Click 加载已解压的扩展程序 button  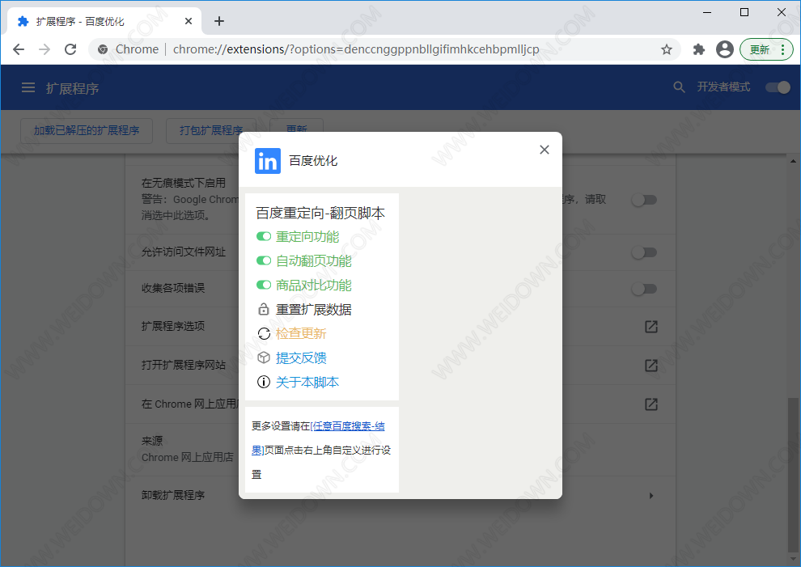pyautogui.click(x=87, y=131)
